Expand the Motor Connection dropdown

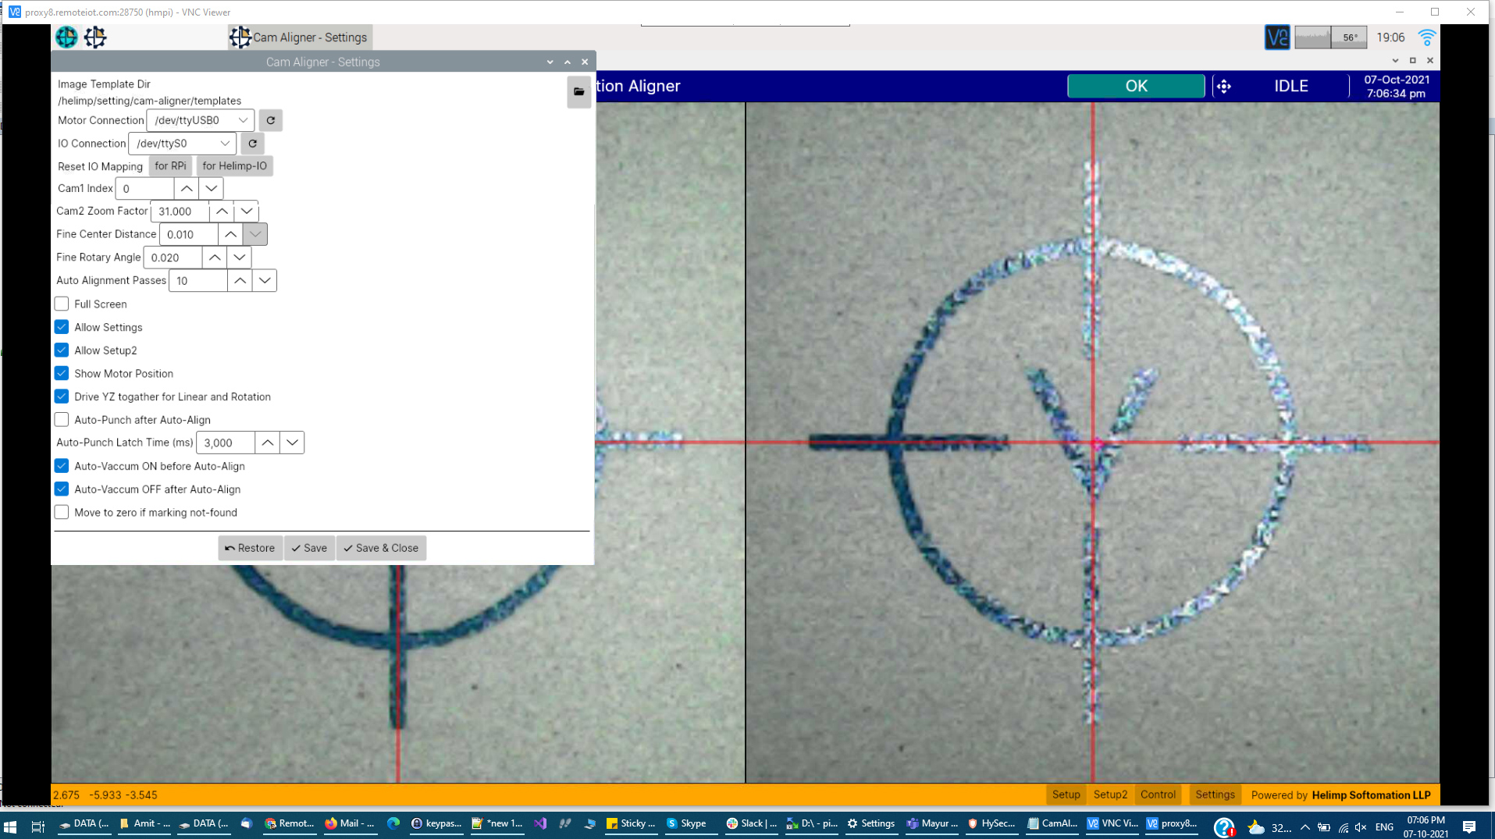(243, 120)
